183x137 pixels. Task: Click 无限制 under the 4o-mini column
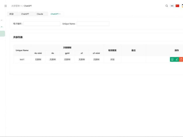[38, 59]
